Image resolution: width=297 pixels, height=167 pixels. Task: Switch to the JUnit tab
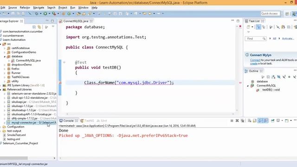pyautogui.click(x=102, y=121)
